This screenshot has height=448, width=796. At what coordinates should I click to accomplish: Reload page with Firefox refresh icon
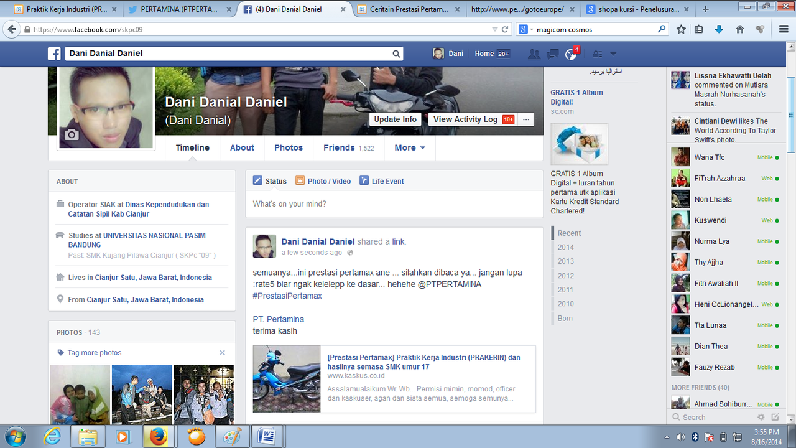coord(505,29)
